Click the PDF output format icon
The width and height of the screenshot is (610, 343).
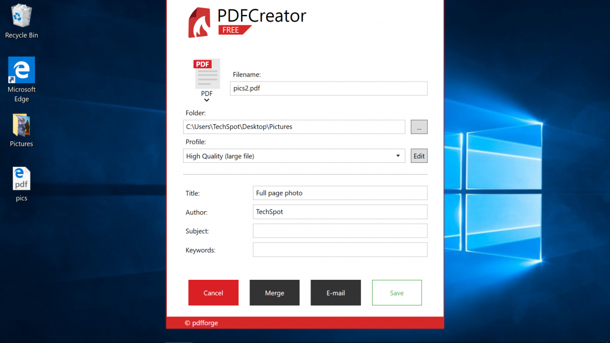coord(207,74)
